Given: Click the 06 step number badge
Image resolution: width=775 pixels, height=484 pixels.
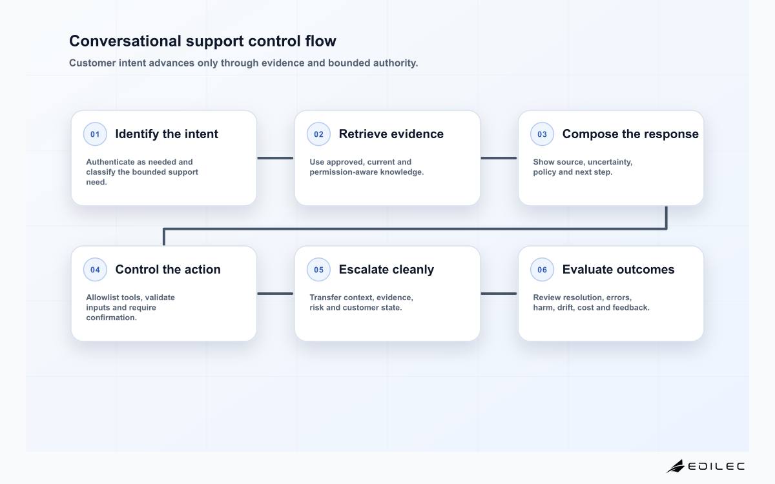Looking at the screenshot, I should pyautogui.click(x=542, y=270).
